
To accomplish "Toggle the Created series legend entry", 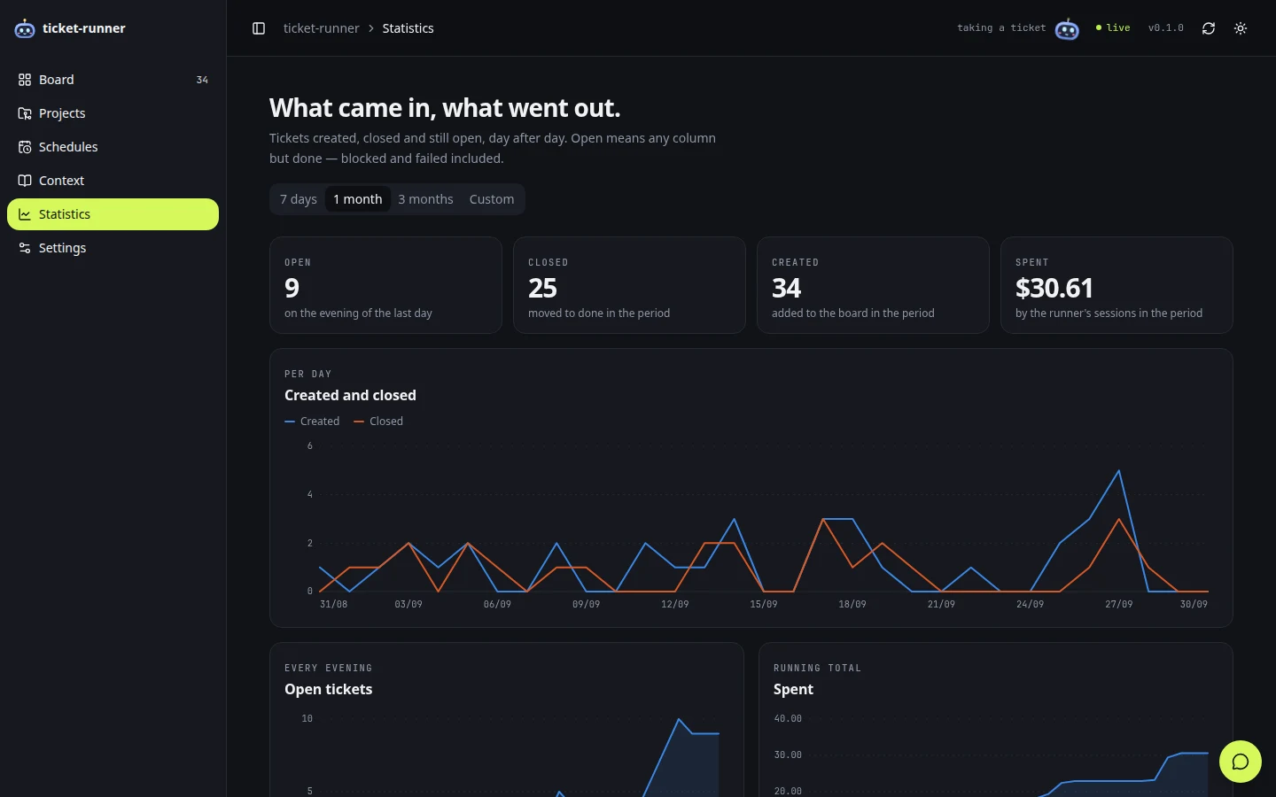I will (312, 422).
